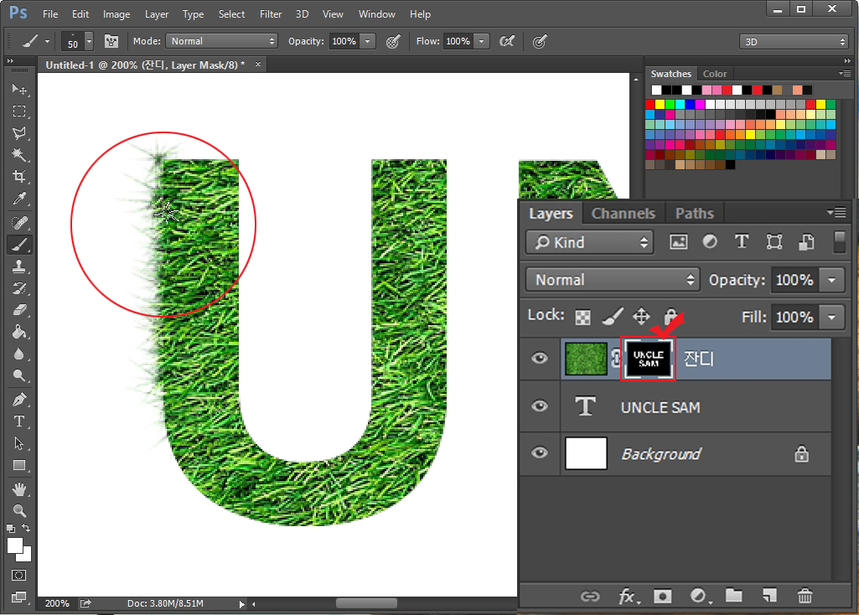Add layer mask button in Layers panel
859x615 pixels.
(x=663, y=596)
